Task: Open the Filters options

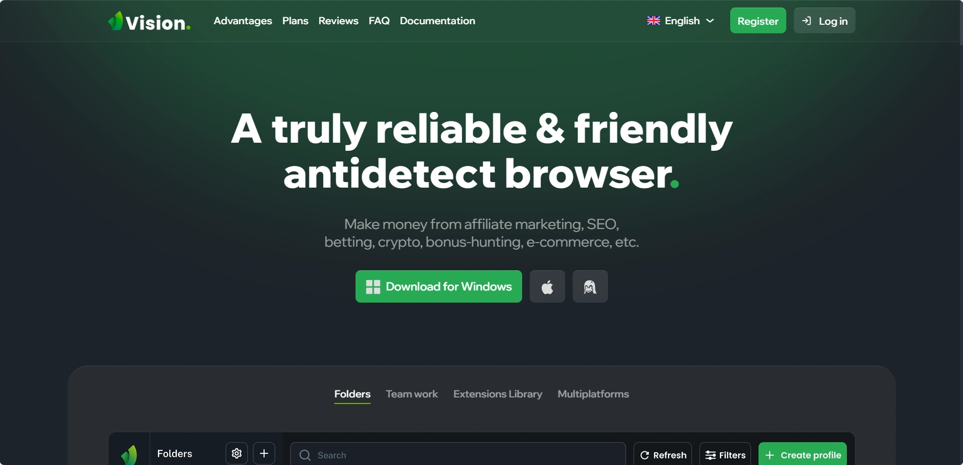Action: [725, 455]
